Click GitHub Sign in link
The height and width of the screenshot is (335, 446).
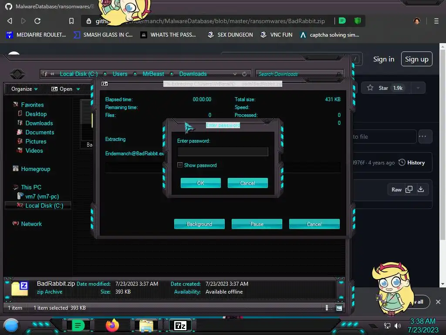(384, 59)
